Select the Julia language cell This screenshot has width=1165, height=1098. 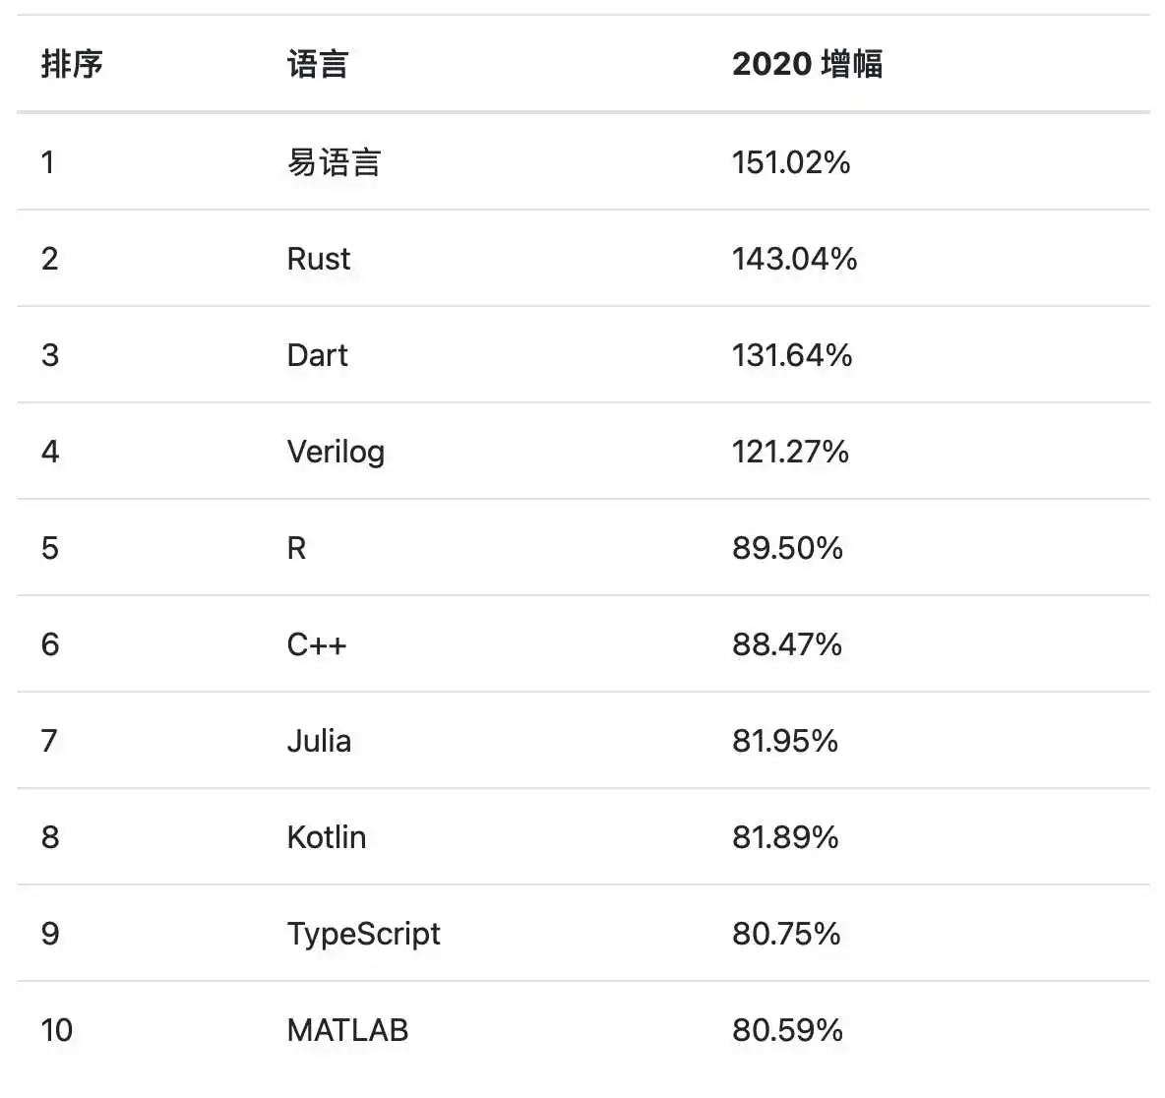319,741
